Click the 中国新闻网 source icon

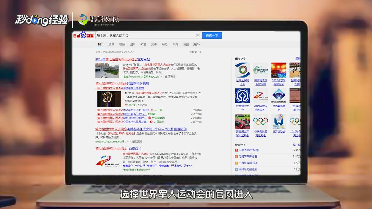tap(149, 118)
